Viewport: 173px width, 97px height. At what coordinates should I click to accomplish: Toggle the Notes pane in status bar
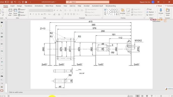click(130, 96)
